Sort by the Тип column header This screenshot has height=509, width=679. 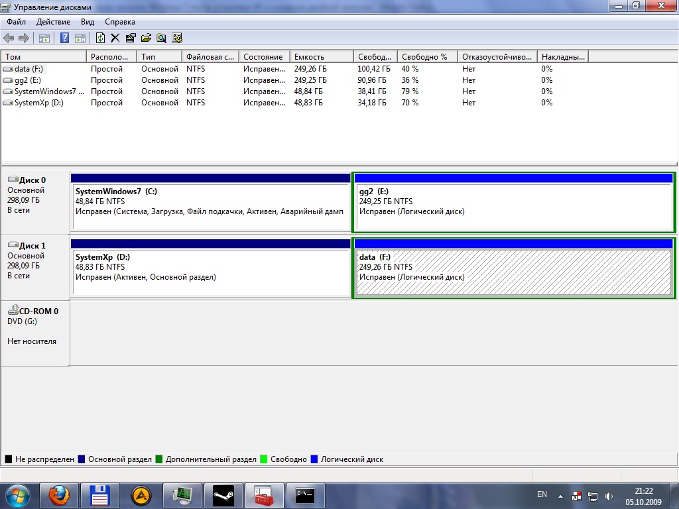[159, 57]
